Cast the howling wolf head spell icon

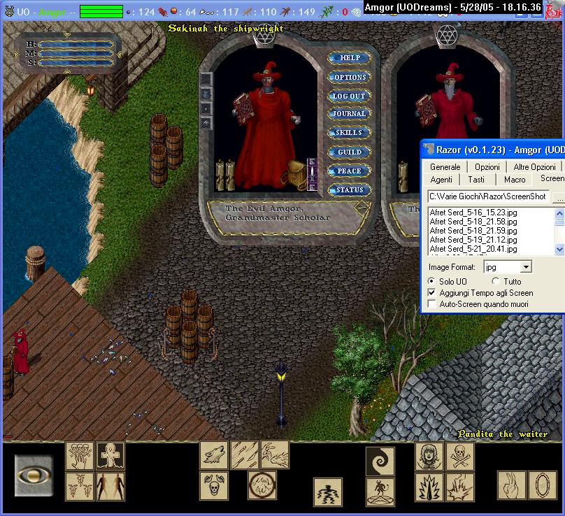214,454
